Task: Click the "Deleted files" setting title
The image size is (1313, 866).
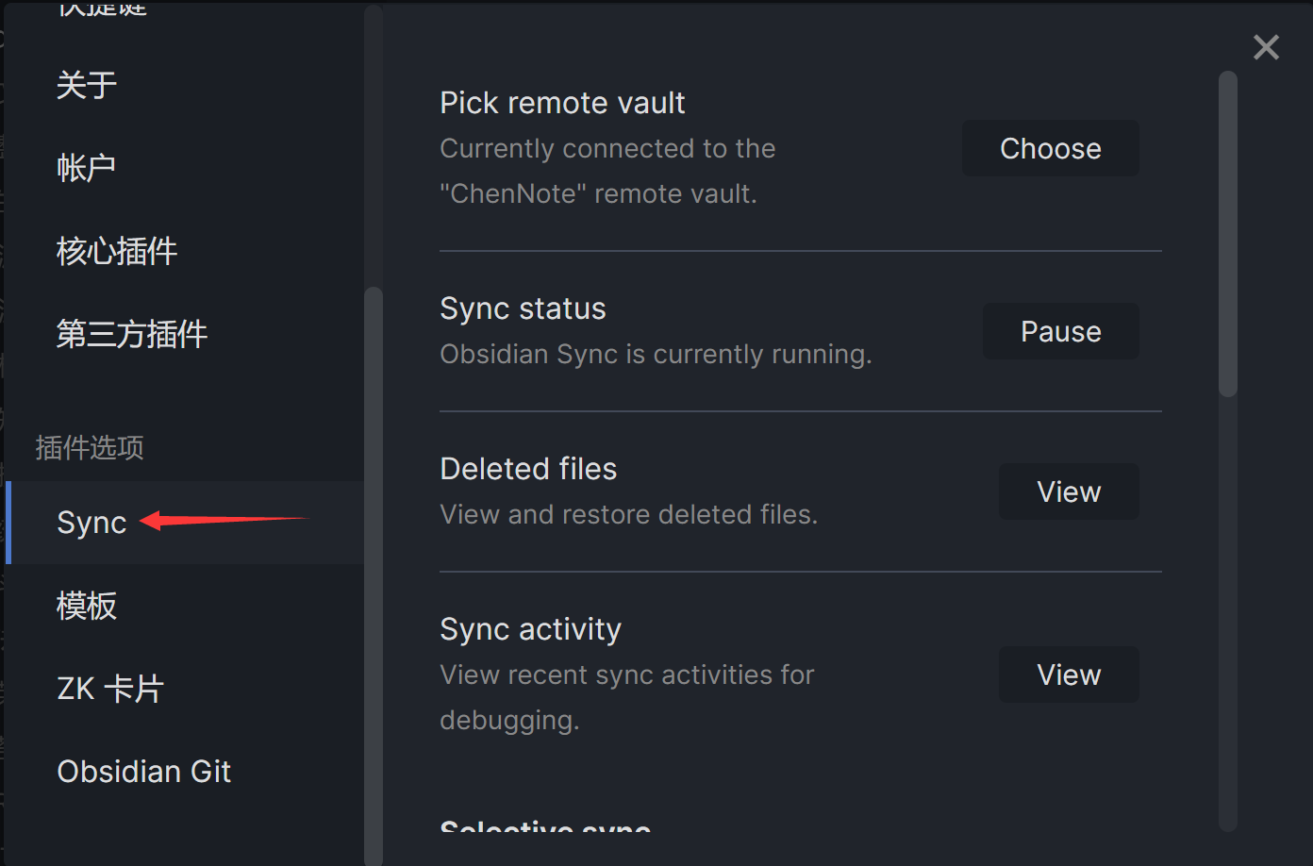Action: pos(528,469)
